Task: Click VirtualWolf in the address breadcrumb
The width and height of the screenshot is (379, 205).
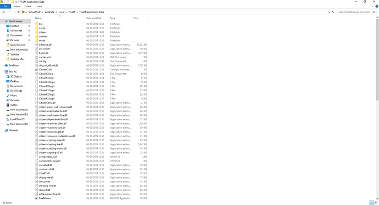Action: pos(35,12)
